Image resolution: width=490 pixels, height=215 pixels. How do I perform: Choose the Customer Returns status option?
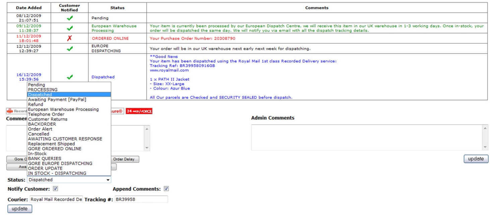pyautogui.click(x=48, y=119)
